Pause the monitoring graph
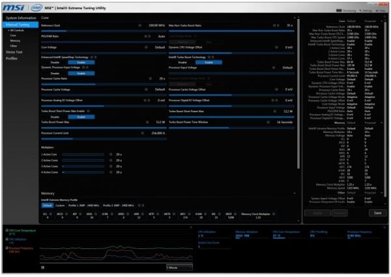 click(x=42, y=267)
